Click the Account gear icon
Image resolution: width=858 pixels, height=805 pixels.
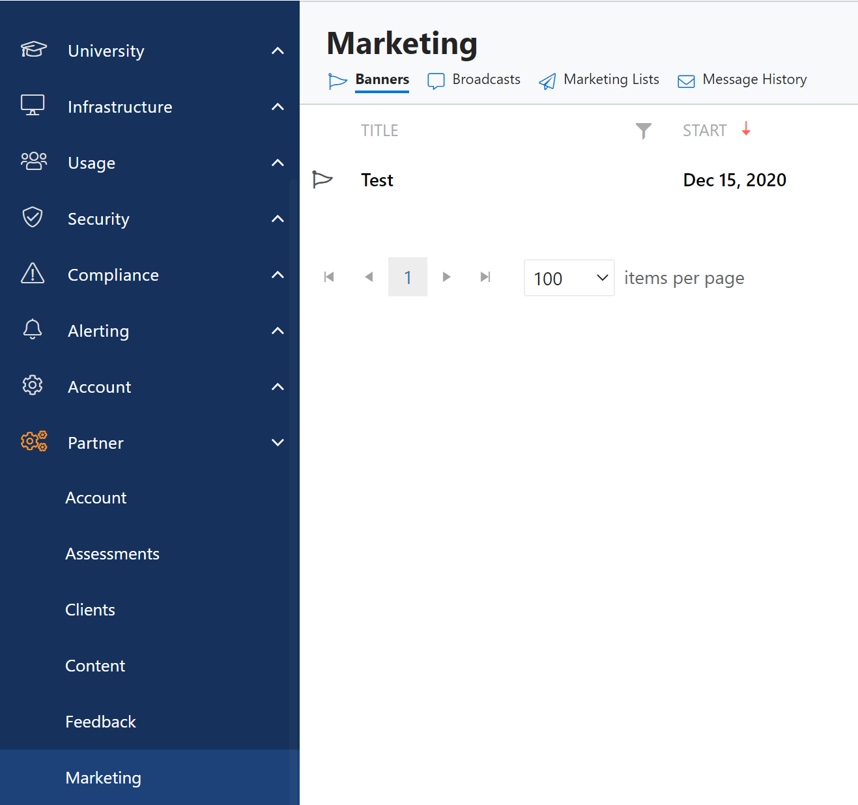coord(33,386)
